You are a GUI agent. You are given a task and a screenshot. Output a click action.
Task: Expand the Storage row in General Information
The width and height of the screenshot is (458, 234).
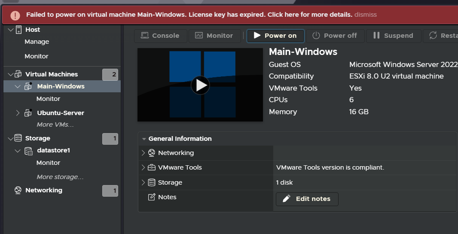(143, 182)
